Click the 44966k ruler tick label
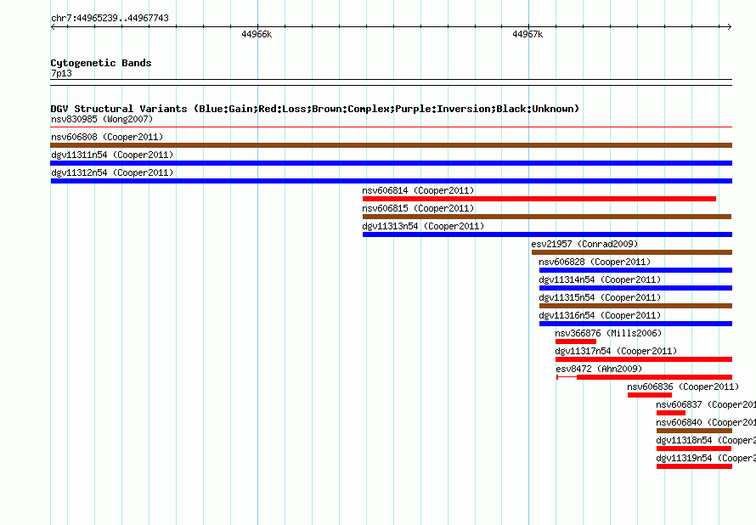Image resolution: width=756 pixels, height=525 pixels. pyautogui.click(x=257, y=34)
